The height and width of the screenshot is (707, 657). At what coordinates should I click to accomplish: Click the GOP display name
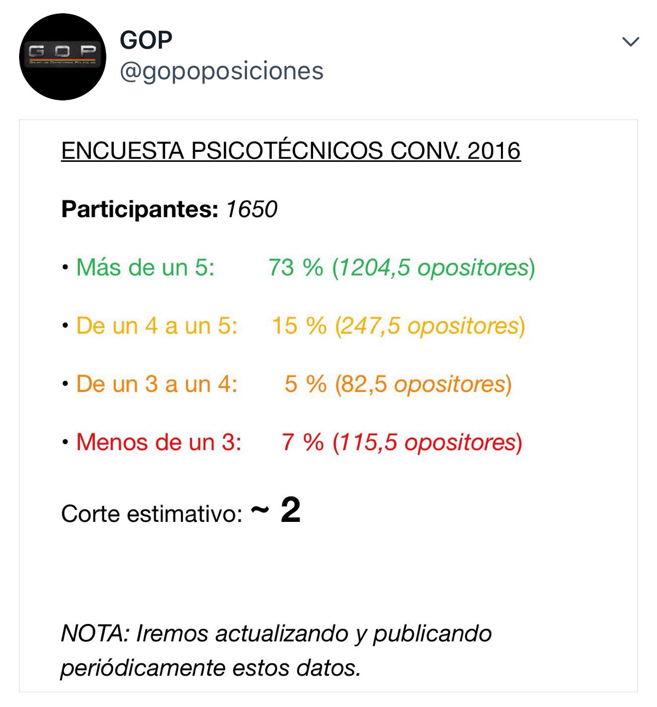[143, 40]
